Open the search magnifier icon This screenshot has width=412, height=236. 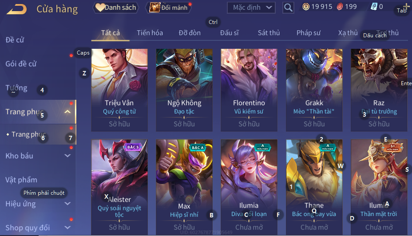[x=288, y=8]
